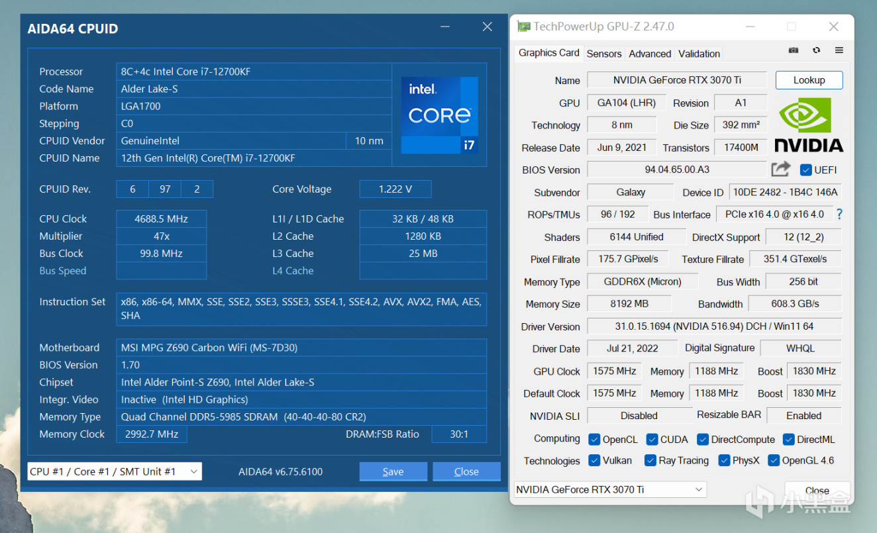Click the GPU-Z refresh icon
The width and height of the screenshot is (877, 533).
pos(816,51)
